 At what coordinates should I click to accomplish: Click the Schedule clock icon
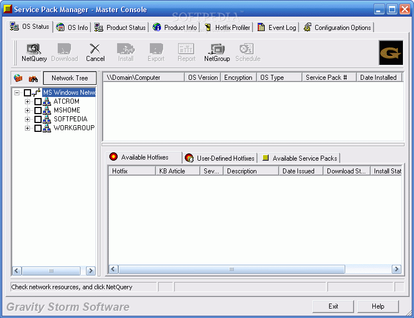point(247,49)
